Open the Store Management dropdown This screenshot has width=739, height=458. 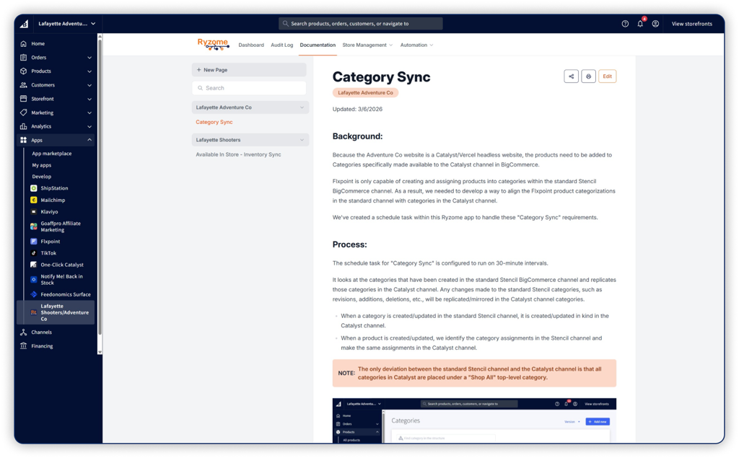click(x=367, y=45)
